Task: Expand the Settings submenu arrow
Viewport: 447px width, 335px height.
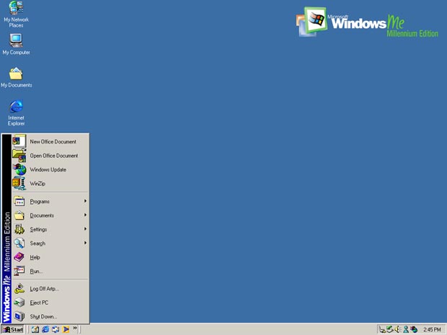Action: click(85, 229)
